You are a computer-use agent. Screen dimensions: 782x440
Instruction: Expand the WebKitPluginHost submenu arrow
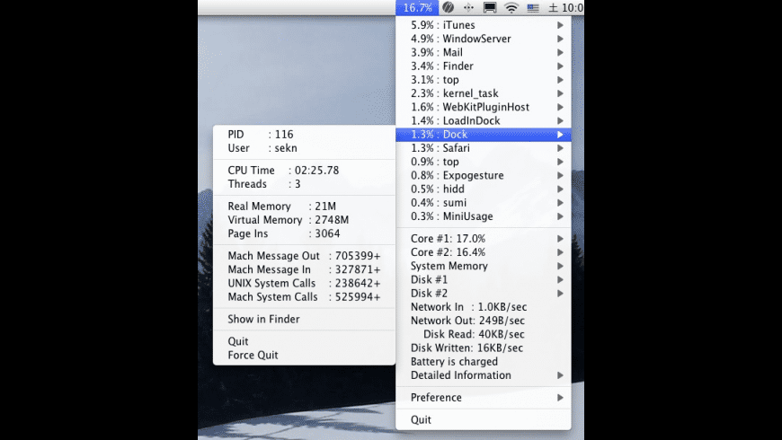click(x=560, y=107)
